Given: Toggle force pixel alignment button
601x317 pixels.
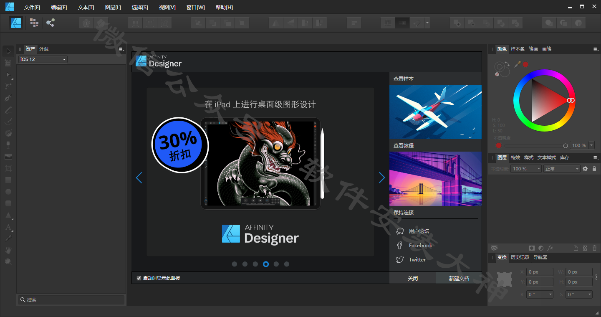Looking at the screenshot, I should point(388,23).
